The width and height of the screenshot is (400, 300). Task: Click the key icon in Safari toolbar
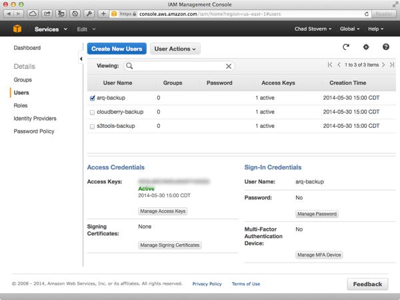pyautogui.click(x=89, y=14)
